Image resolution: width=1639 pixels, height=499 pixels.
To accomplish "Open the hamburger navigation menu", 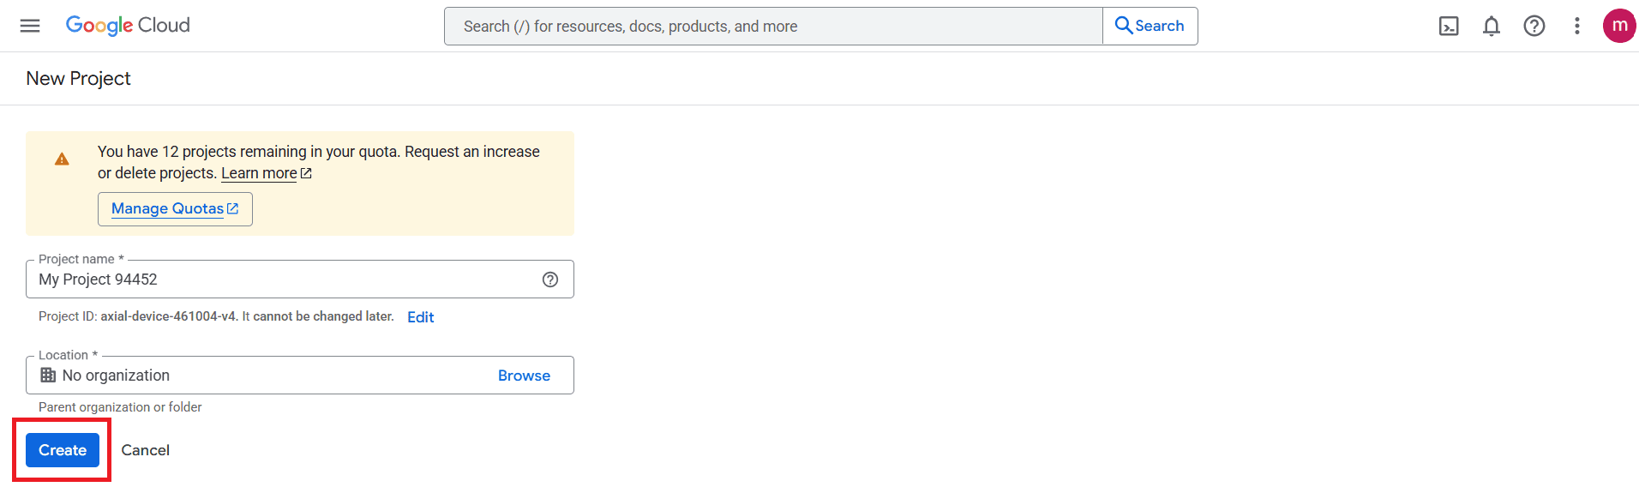I will (x=30, y=26).
